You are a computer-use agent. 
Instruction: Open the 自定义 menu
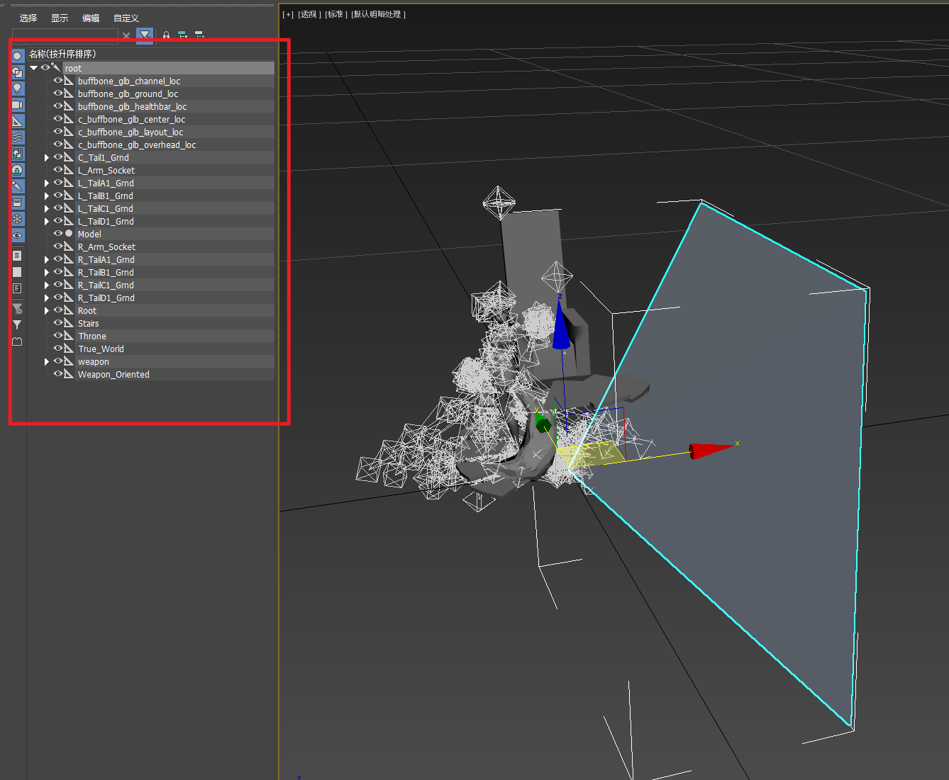click(126, 18)
